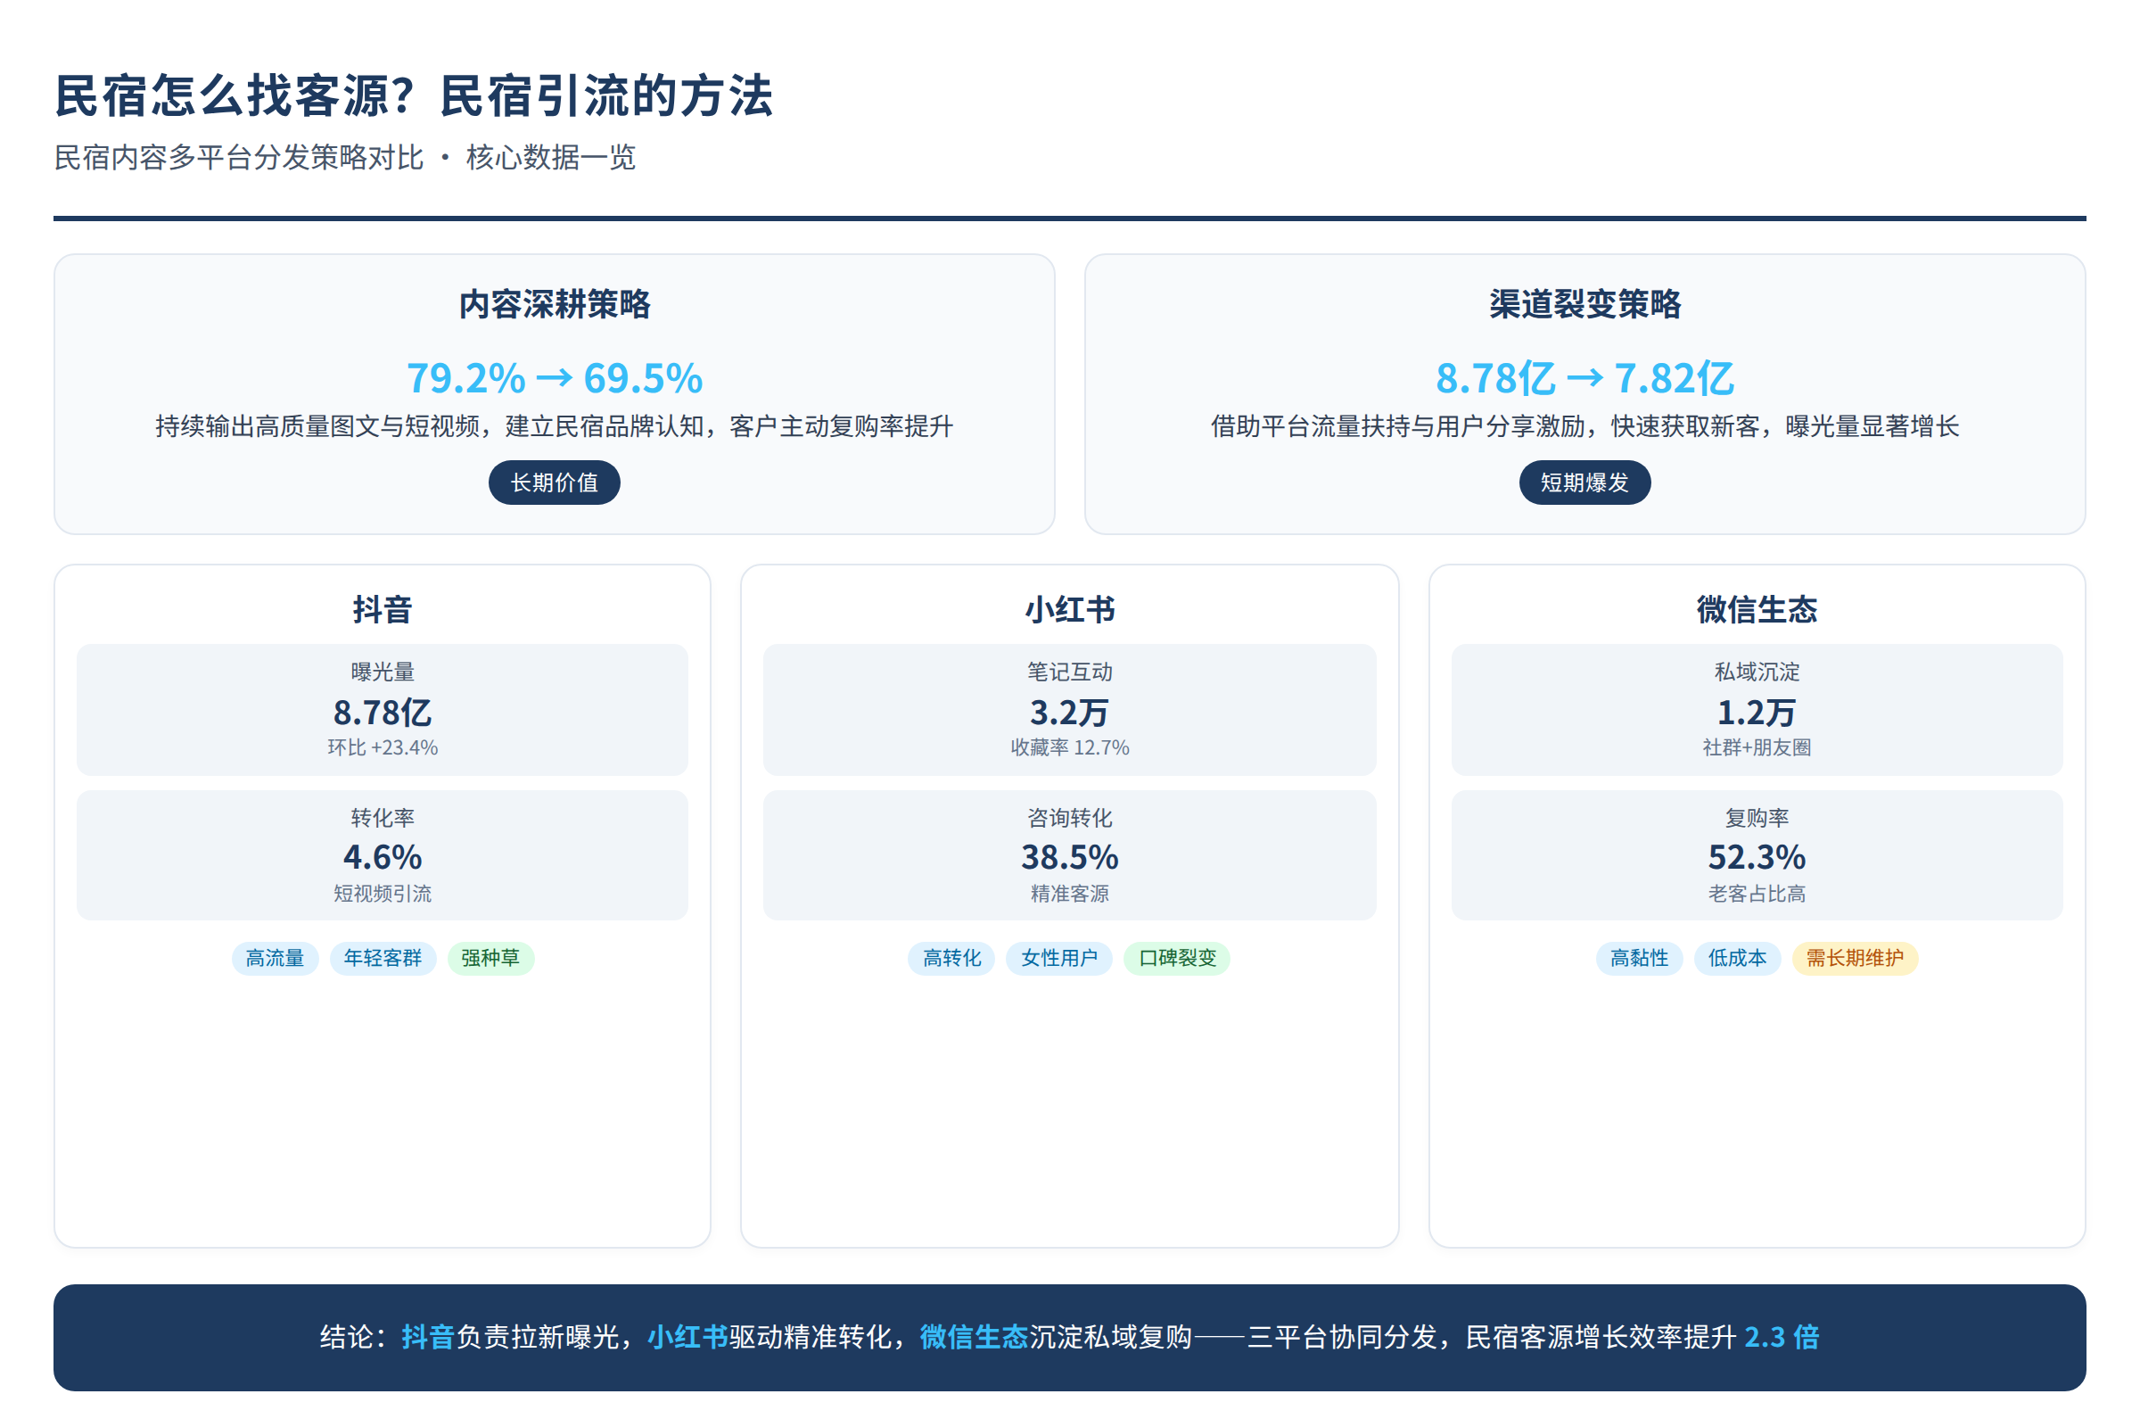Click the 老客占比高 caption
2140x1427 pixels.
pyautogui.click(x=1757, y=894)
